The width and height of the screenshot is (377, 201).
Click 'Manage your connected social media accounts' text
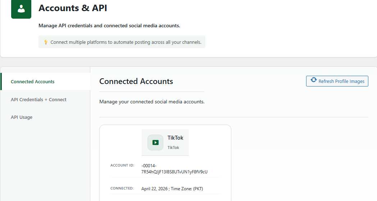[152, 102]
